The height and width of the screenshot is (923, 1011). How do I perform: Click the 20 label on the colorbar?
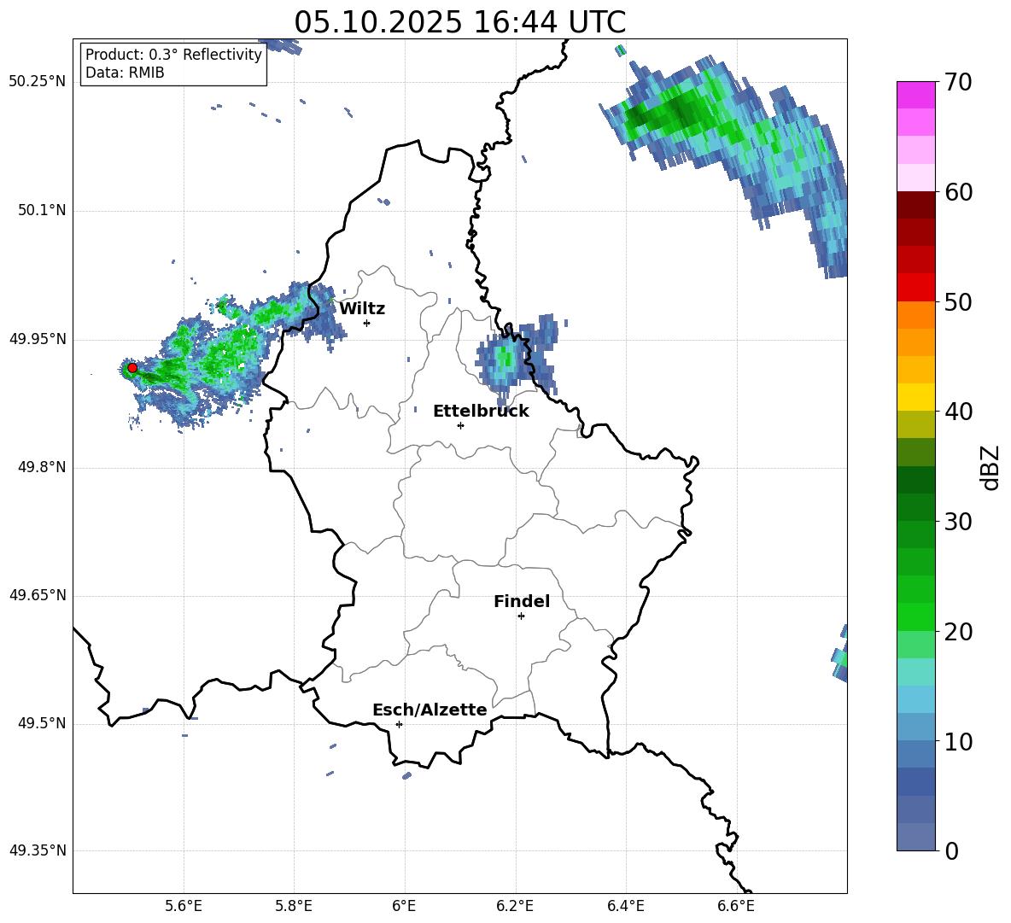958,632
